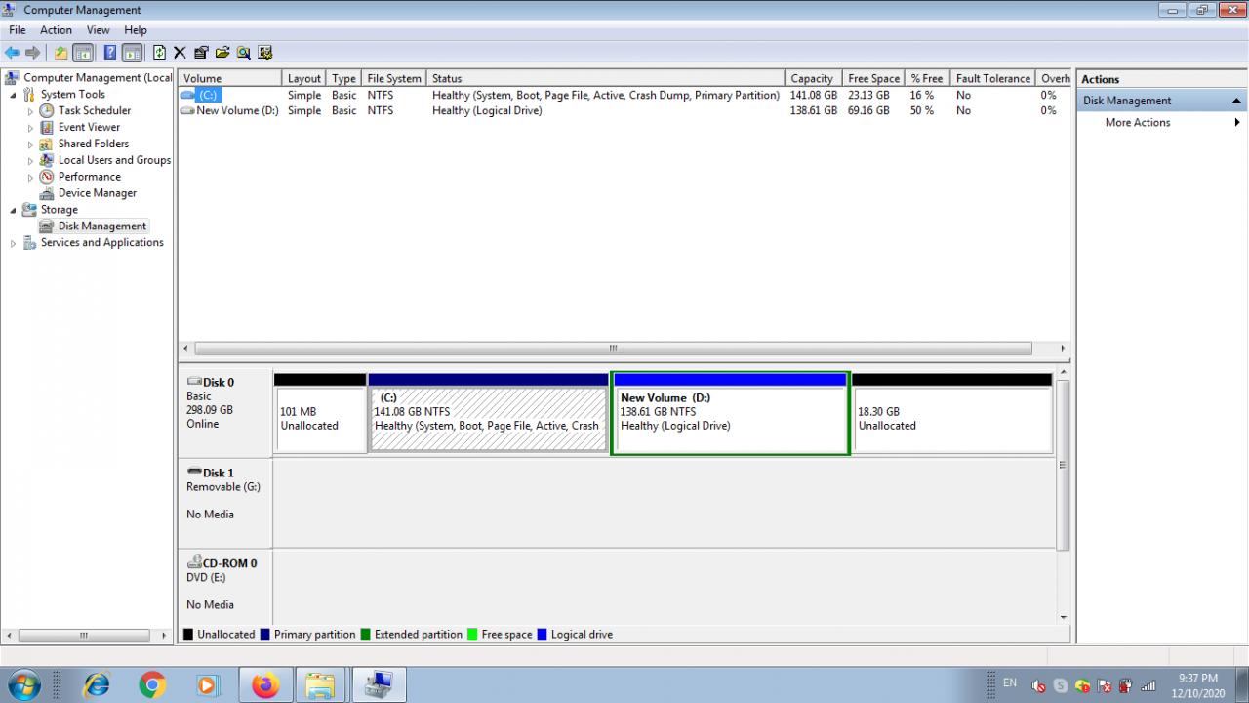The image size is (1249, 703).
Task: Expand More Actions submenu arrow
Action: click(x=1237, y=123)
